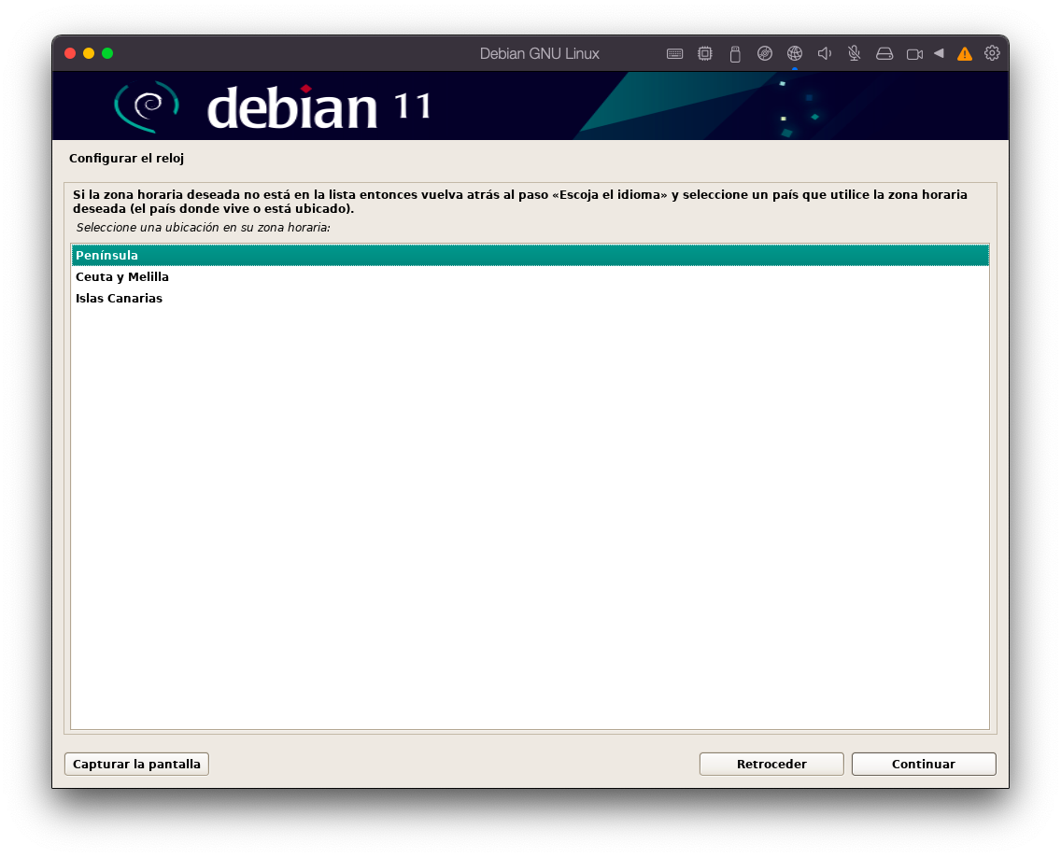The image size is (1061, 857).
Task: Open the VM settings gear
Action: pyautogui.click(x=992, y=53)
